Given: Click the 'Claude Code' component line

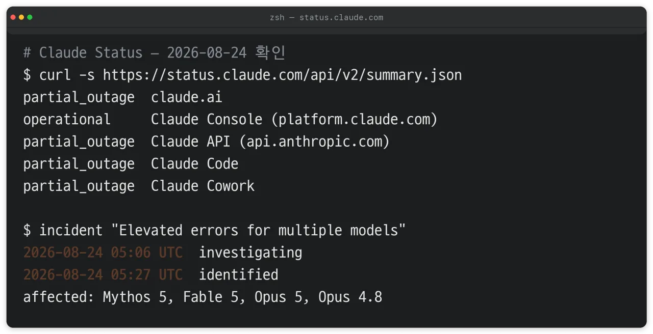Looking at the screenshot, I should [195, 164].
